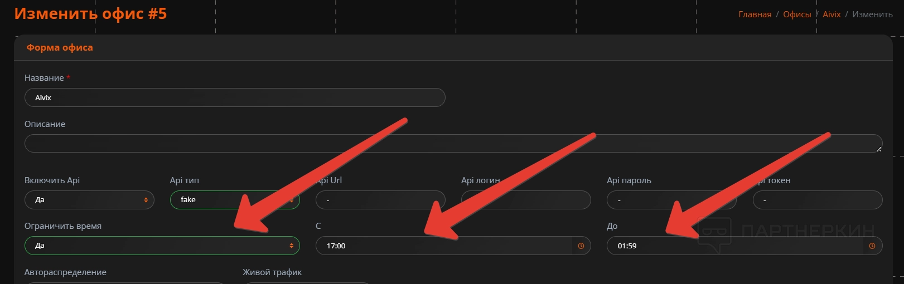The height and width of the screenshot is (284, 904).
Task: Open clock picker in the "До" end time field
Action: tap(872, 246)
